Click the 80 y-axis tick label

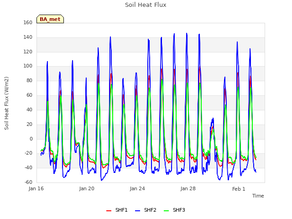coord(29,81)
